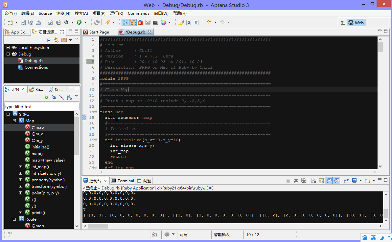Click Collapse All in the project explorer
392x242 pixels.
click(49, 40)
